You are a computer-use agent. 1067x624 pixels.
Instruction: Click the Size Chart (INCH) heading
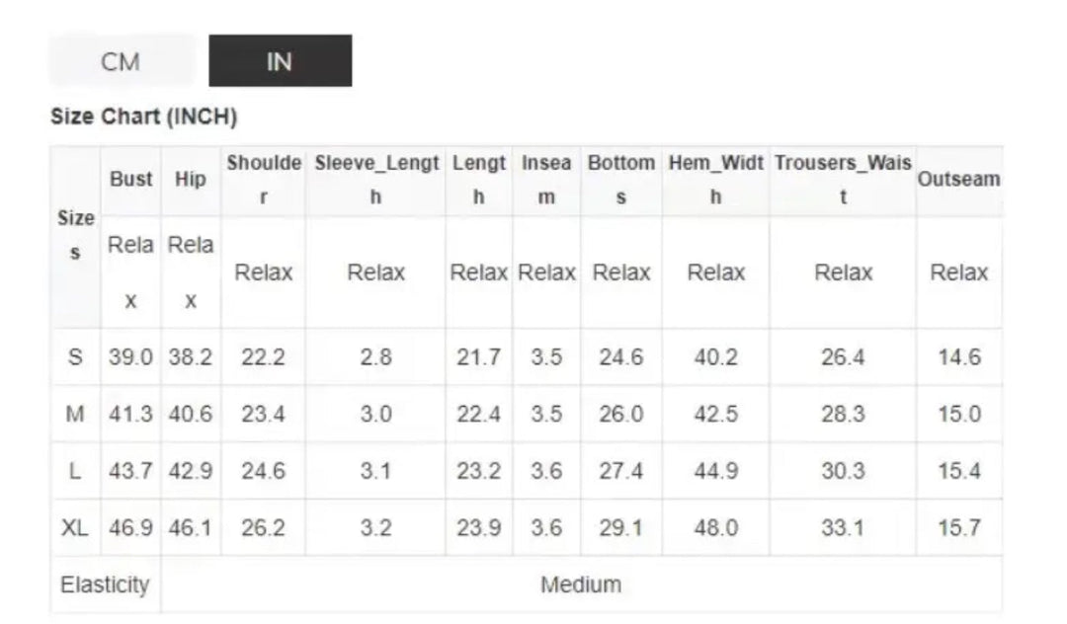[x=144, y=117]
